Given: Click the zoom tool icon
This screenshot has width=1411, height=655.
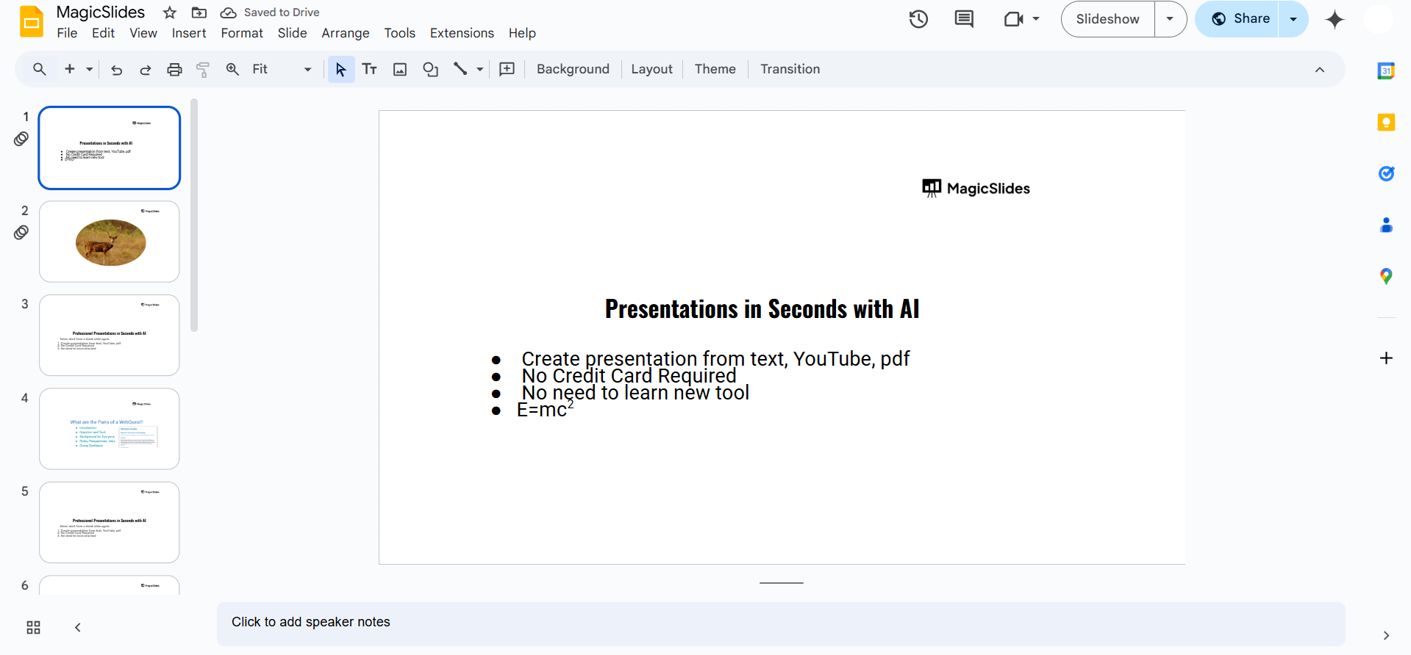Looking at the screenshot, I should click(x=232, y=69).
